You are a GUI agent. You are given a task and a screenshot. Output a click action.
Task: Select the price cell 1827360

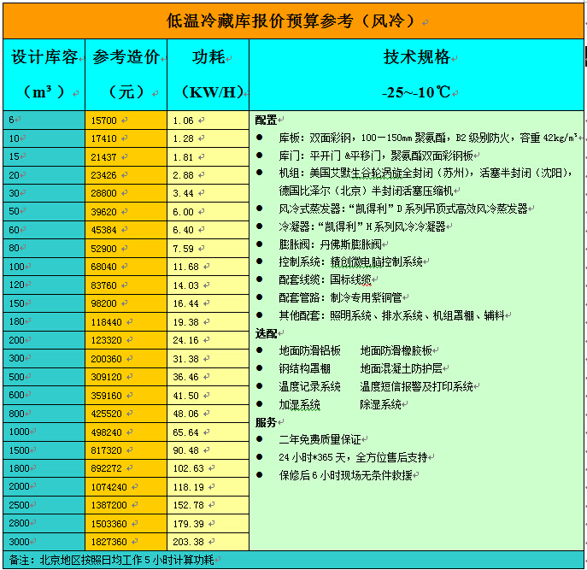108,542
